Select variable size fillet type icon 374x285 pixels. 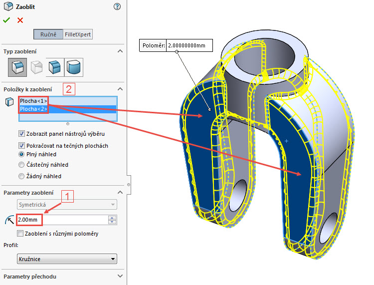pos(36,67)
